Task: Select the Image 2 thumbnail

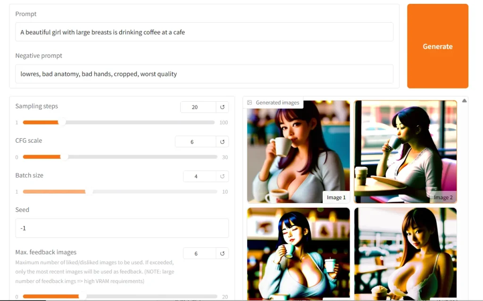Action: coord(405,151)
